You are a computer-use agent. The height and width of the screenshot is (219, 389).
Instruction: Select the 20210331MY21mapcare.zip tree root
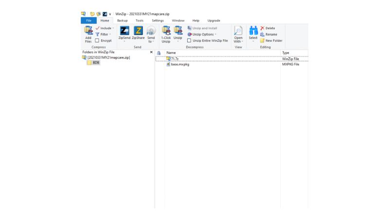click(x=108, y=57)
